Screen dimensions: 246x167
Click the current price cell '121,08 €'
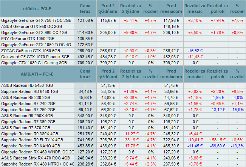(85, 20)
